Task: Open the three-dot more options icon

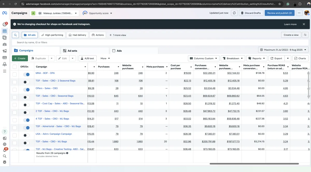Action: point(299,13)
